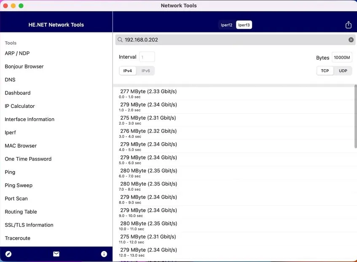Select IPv6 protocol

(x=145, y=71)
